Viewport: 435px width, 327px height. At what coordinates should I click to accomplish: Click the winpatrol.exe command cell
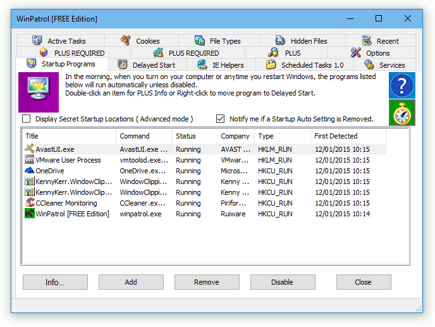[140, 214]
